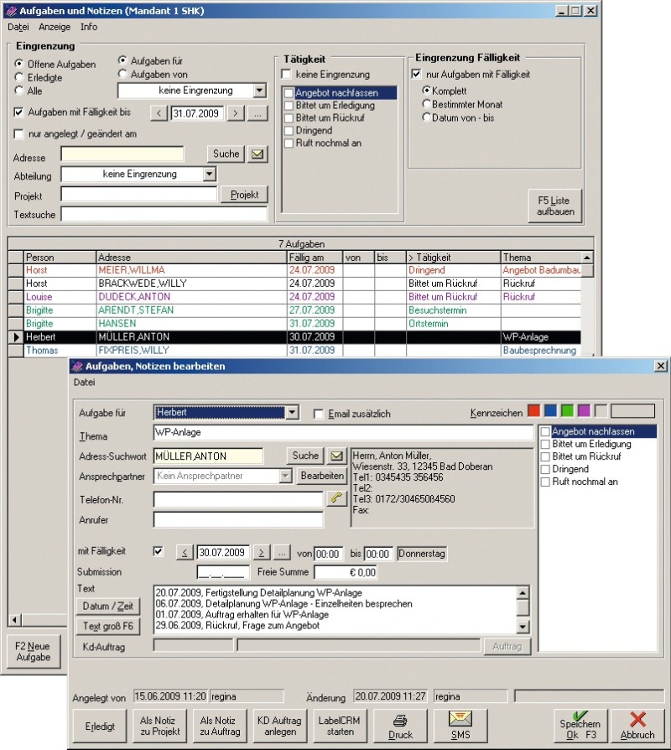
Task: Click the envelope icon next to Adresse Suche
Action: (257, 154)
